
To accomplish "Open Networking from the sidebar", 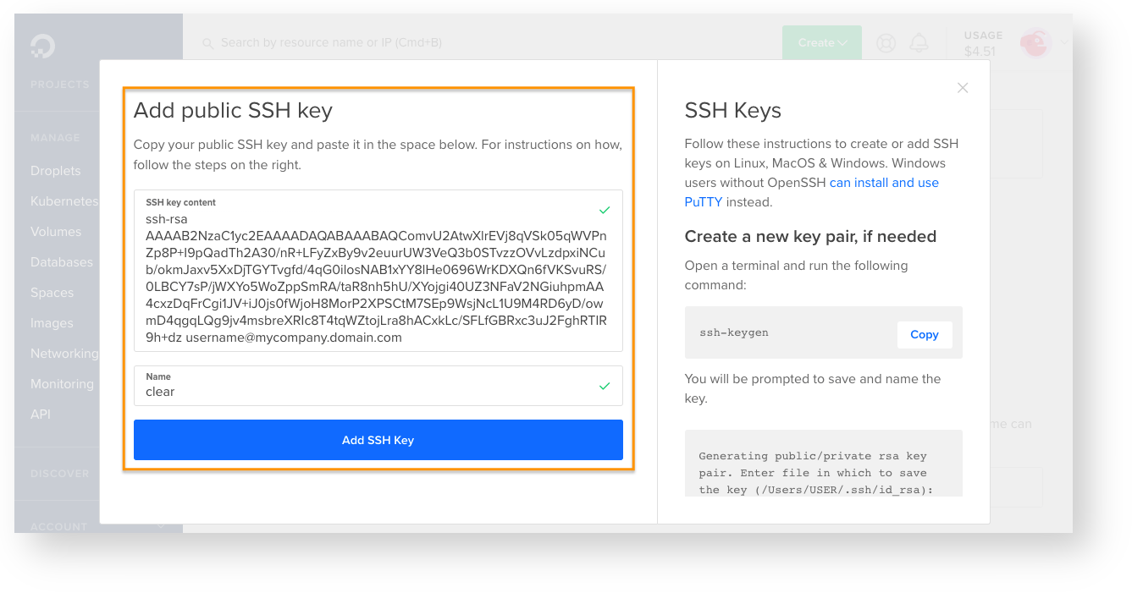I will (65, 353).
